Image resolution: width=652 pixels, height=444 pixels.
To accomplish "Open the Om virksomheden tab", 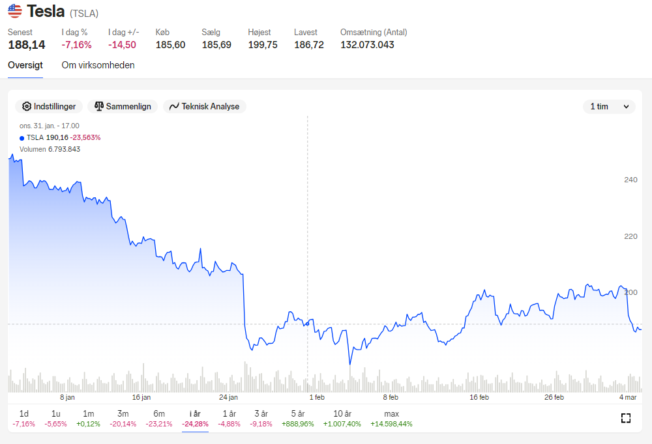I will (x=98, y=65).
